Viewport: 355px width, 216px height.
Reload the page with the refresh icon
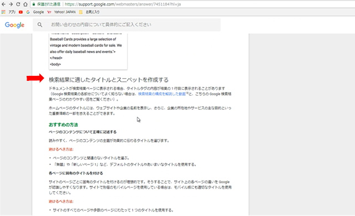tap(18, 4)
